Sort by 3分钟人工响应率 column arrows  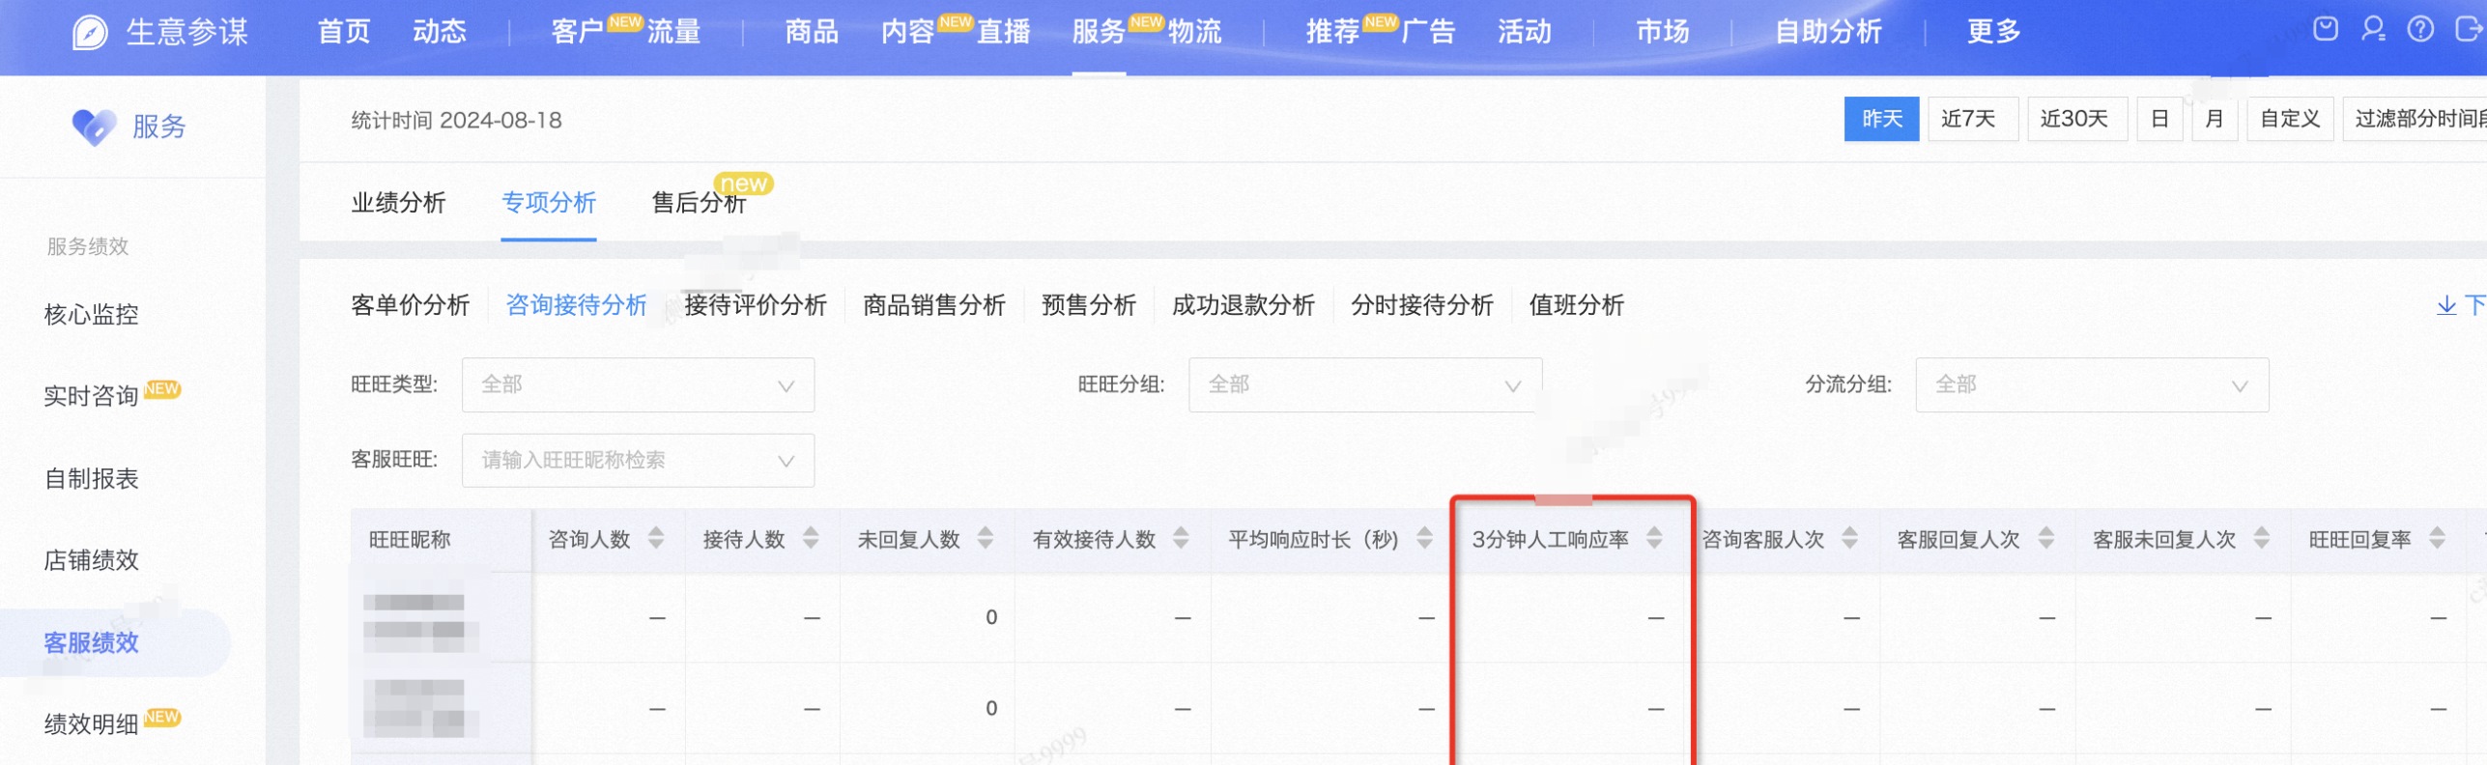click(x=1654, y=538)
